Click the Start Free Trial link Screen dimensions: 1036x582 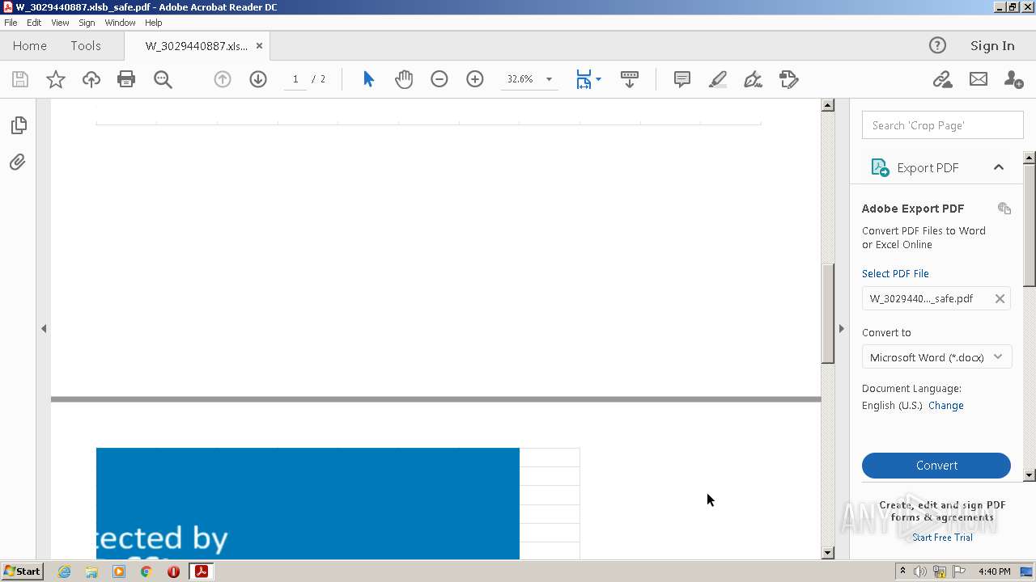[x=942, y=538]
